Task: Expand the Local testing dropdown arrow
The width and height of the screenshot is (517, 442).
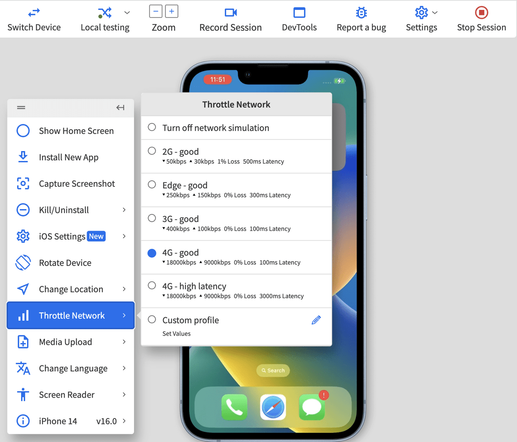Action: coord(127,12)
